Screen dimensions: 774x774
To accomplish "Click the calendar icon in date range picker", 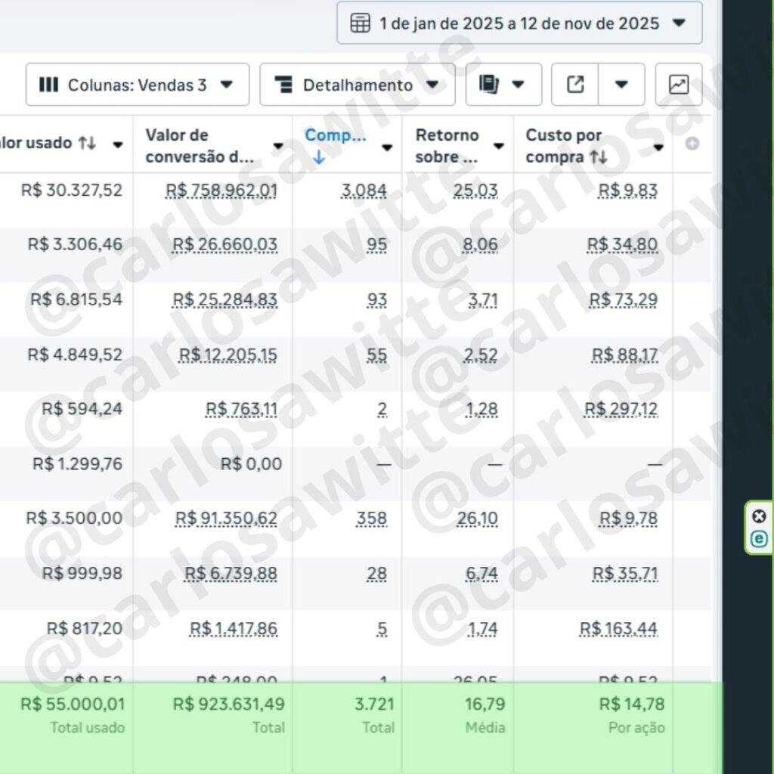I will 361,23.
